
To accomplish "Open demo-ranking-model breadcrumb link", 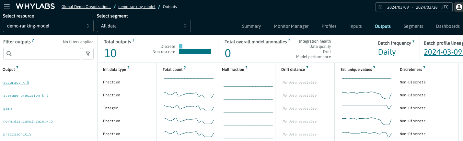I will [x=137, y=6].
